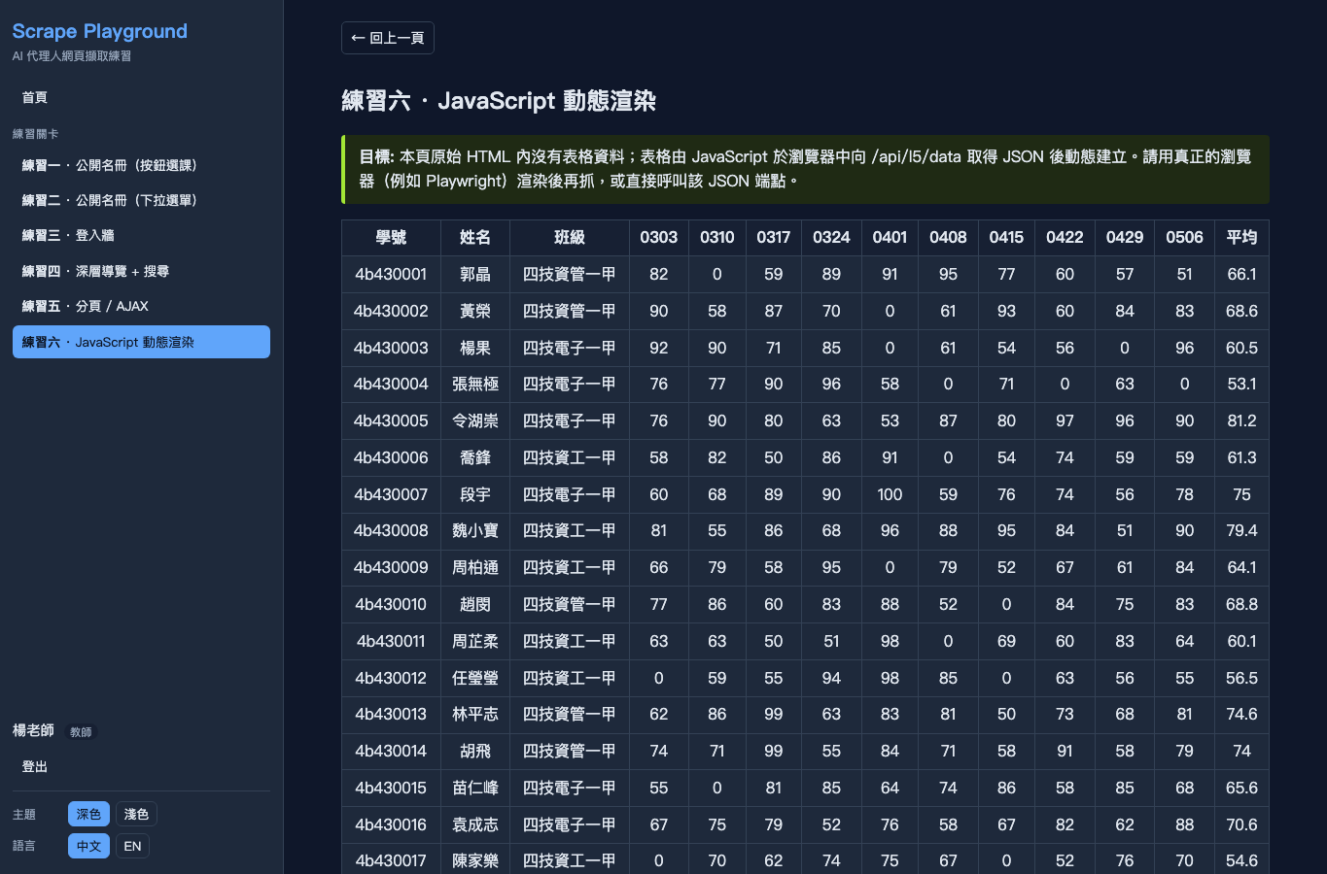Click the 練習六・JavaScript 動態渲染 page heading
The image size is (1327, 874).
click(x=499, y=101)
